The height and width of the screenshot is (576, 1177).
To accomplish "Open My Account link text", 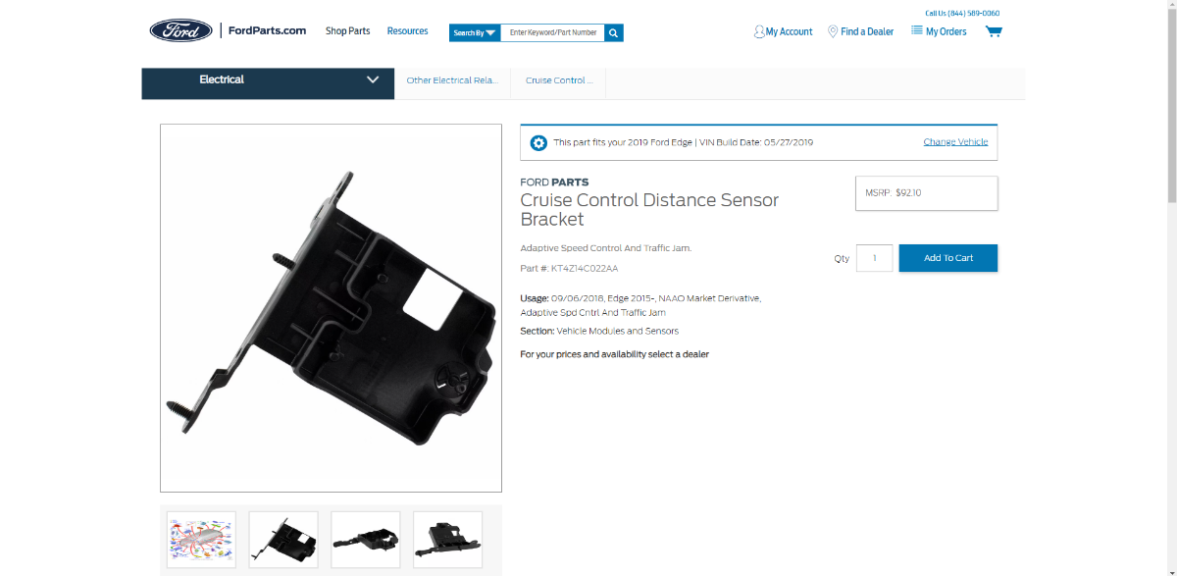I will [x=790, y=31].
